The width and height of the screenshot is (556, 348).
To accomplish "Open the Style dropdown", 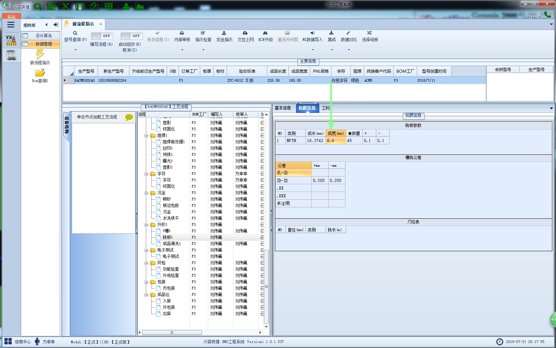I will (x=533, y=17).
